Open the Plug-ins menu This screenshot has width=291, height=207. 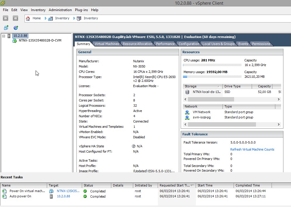[81, 10]
